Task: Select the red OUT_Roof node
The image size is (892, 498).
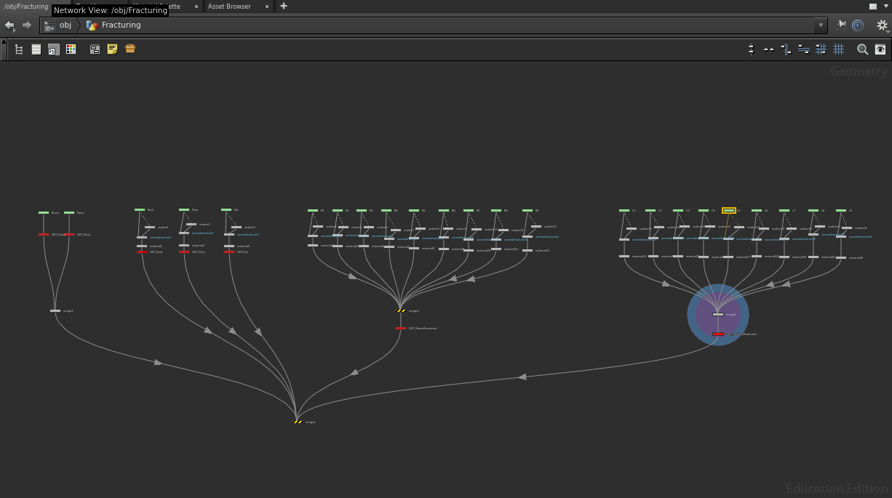Action: coord(142,252)
